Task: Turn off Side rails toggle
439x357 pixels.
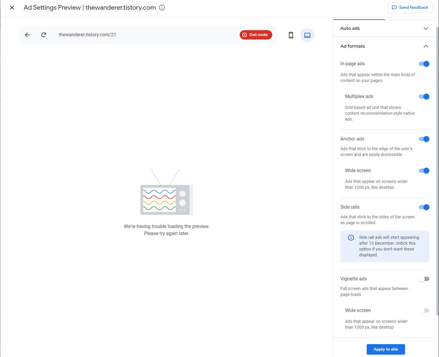Action: point(424,207)
